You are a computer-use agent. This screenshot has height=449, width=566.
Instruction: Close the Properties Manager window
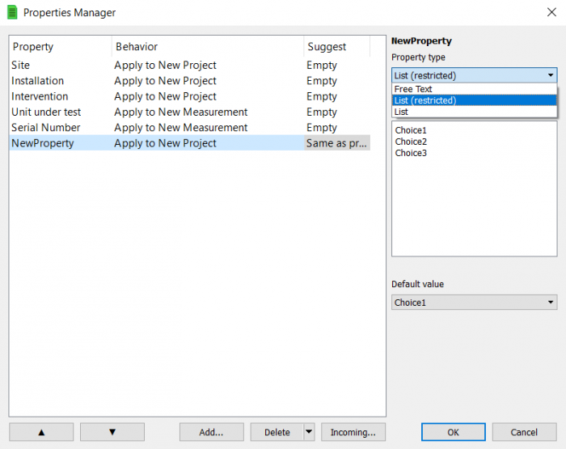tap(551, 12)
